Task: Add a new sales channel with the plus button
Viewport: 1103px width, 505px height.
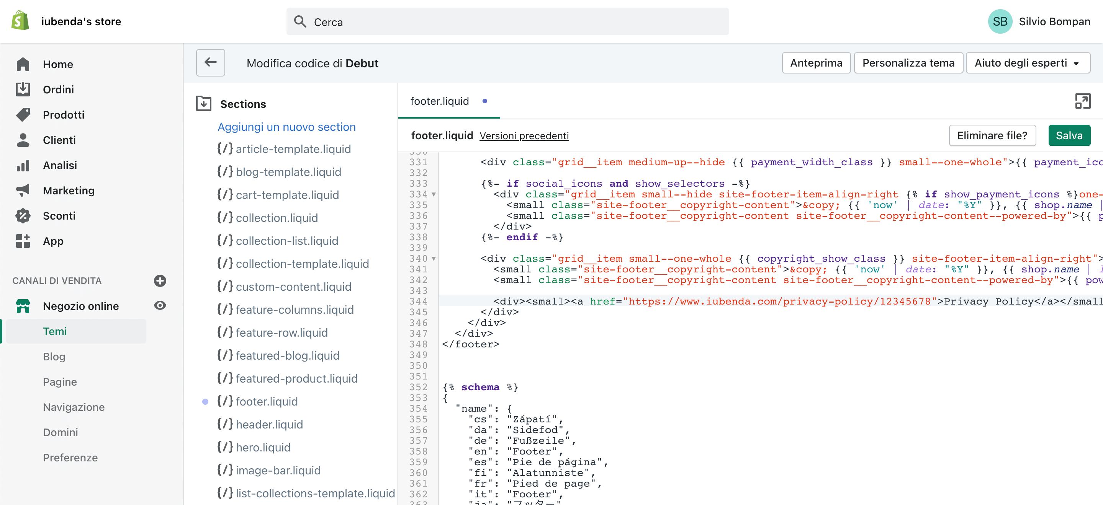Action: (x=160, y=281)
